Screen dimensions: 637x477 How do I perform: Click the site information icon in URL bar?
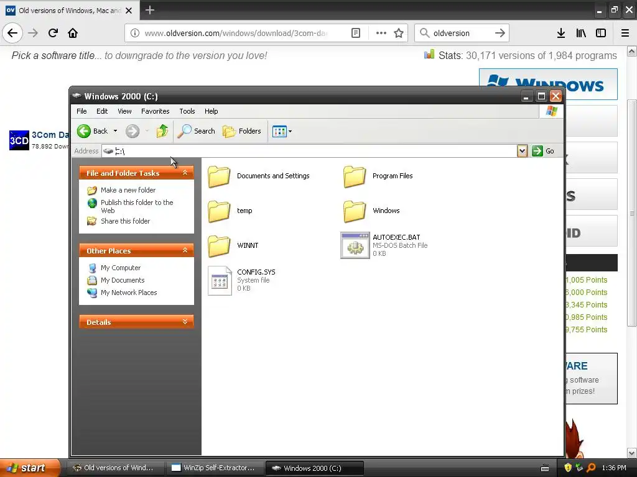[x=135, y=33]
